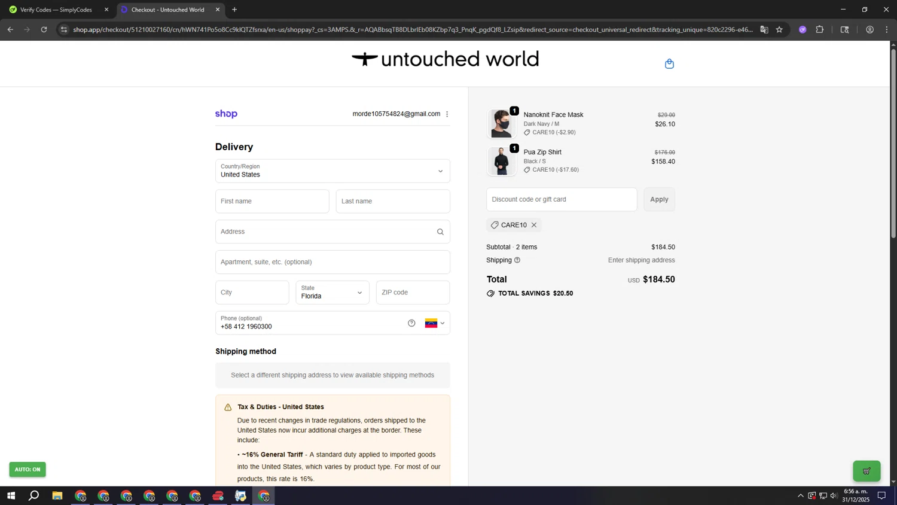897x505 pixels.
Task: Click the page vertical scrollbar
Action: pyautogui.click(x=893, y=144)
